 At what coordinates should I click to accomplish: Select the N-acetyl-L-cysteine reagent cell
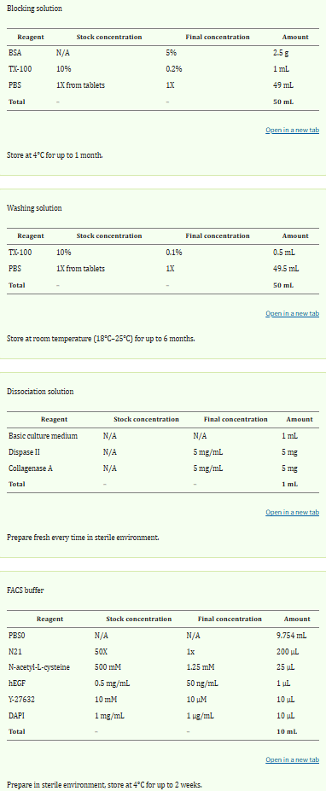tap(39, 667)
